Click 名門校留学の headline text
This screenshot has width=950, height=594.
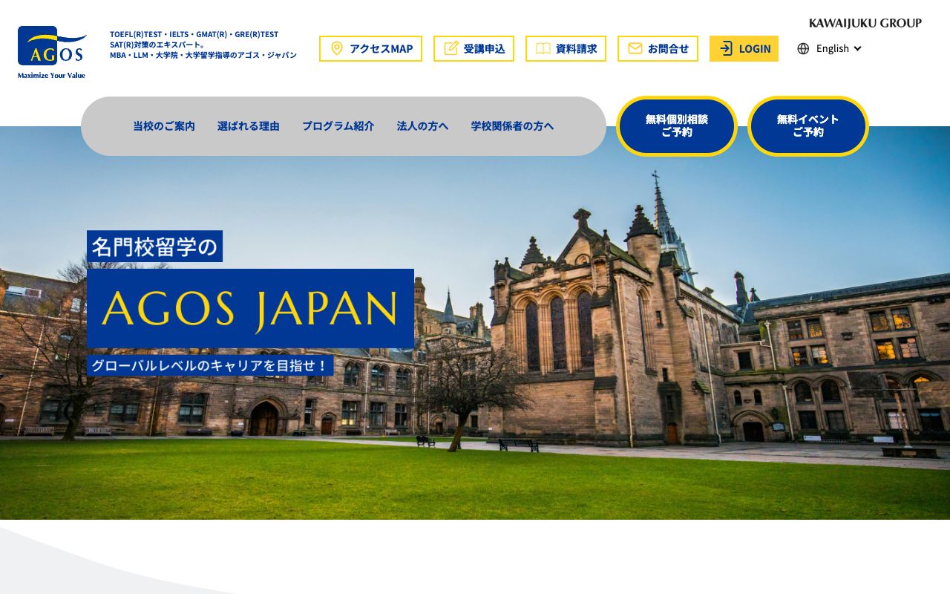pos(154,247)
